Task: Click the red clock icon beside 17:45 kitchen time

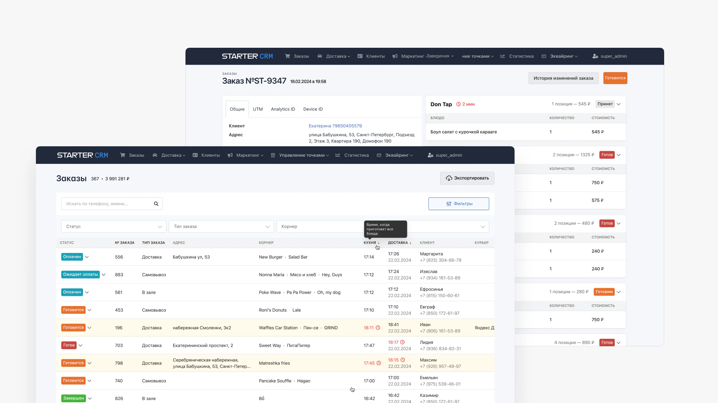Action: [378, 363]
